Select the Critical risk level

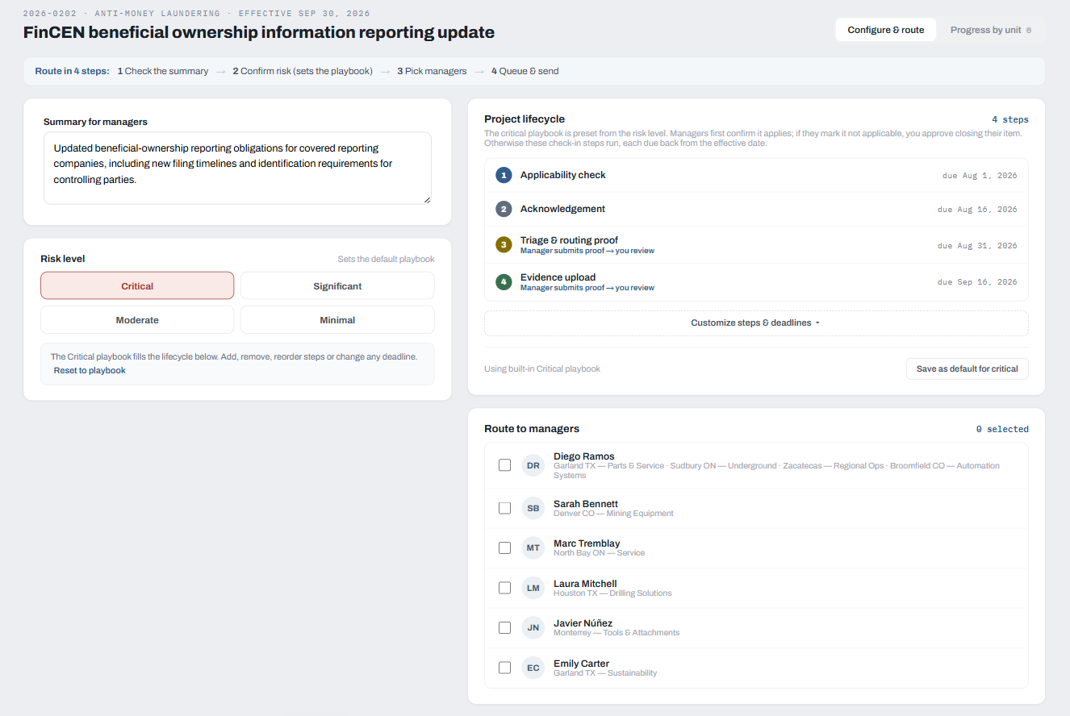point(137,286)
